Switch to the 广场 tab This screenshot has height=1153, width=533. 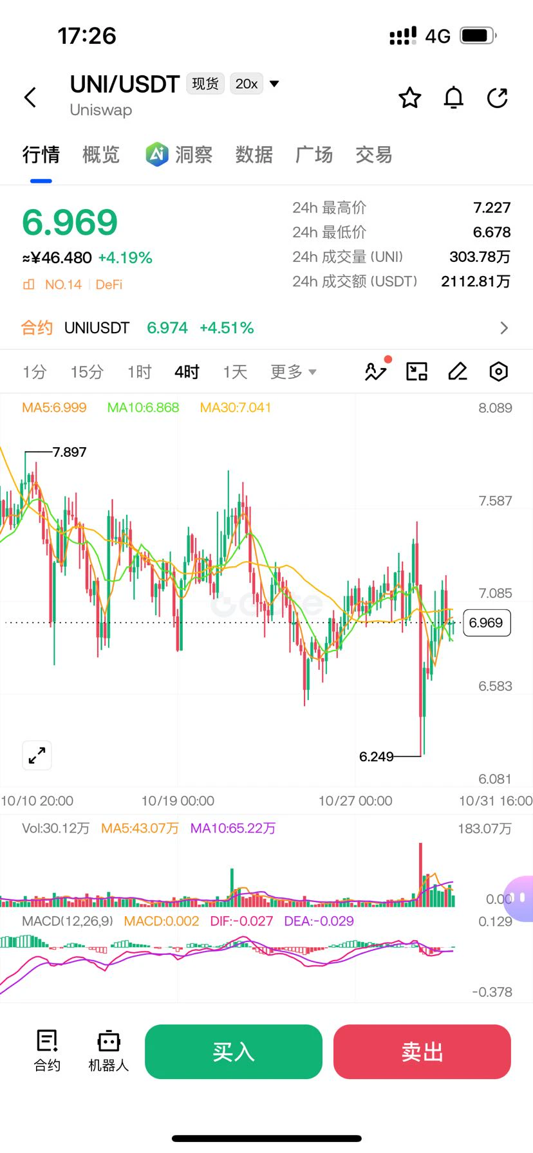(x=314, y=154)
